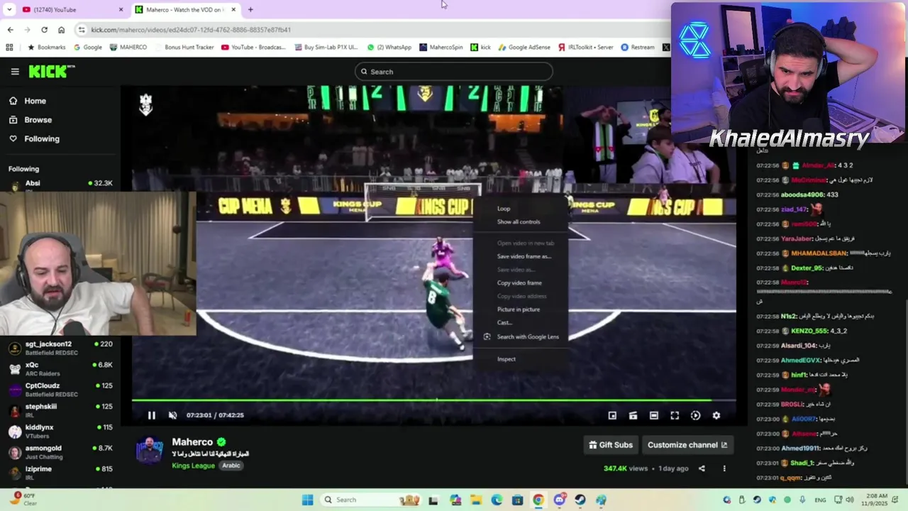Screen dimensions: 908x511
Task: Open CptCloudz channel in sidebar
Action: pos(60,390)
